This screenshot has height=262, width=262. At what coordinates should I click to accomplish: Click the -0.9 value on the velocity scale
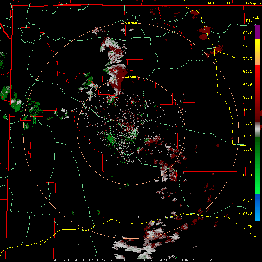coord(248,123)
